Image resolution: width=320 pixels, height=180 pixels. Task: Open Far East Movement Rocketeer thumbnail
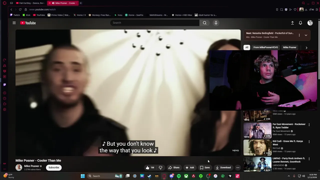pos(257,130)
